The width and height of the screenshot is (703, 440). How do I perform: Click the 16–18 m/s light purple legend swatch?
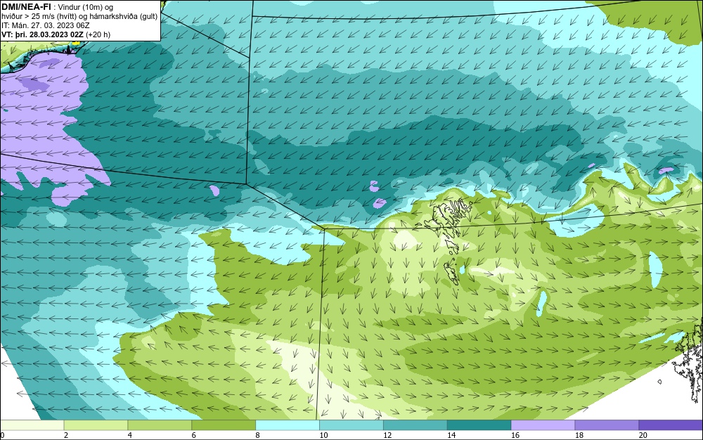tap(543, 425)
